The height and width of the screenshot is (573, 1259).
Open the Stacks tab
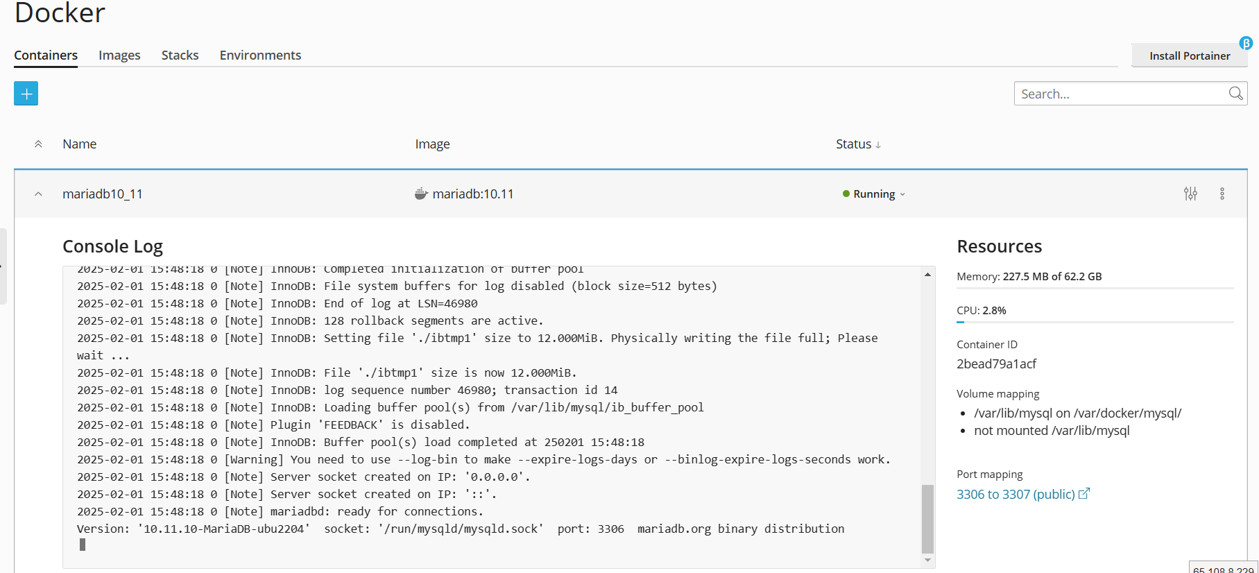180,55
